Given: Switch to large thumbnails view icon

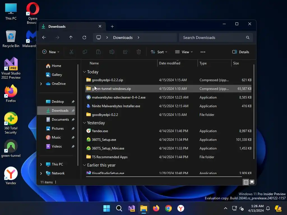Looking at the screenshot, I should tap(252, 182).
